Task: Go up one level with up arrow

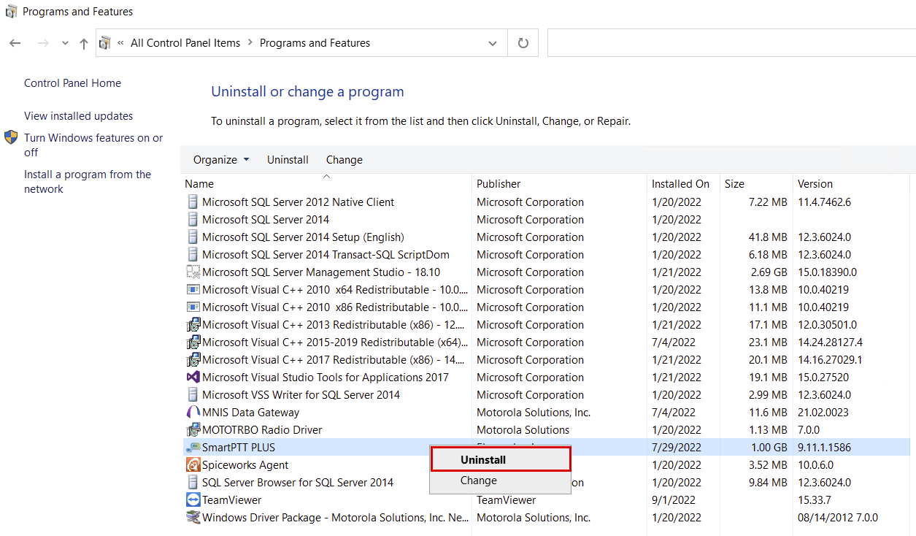Action: coord(84,43)
